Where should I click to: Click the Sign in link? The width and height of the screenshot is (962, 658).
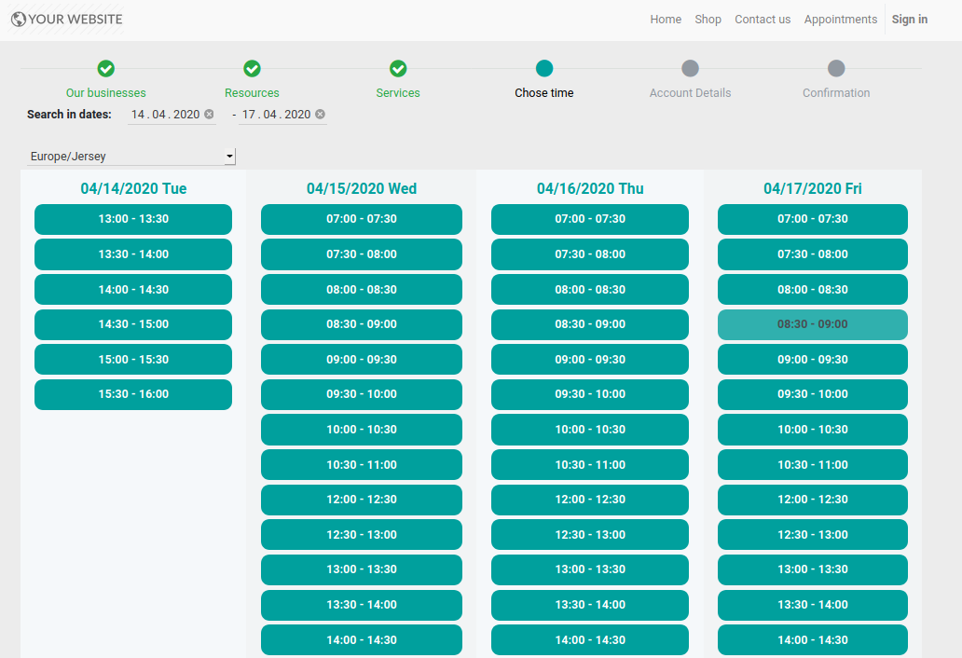point(909,20)
